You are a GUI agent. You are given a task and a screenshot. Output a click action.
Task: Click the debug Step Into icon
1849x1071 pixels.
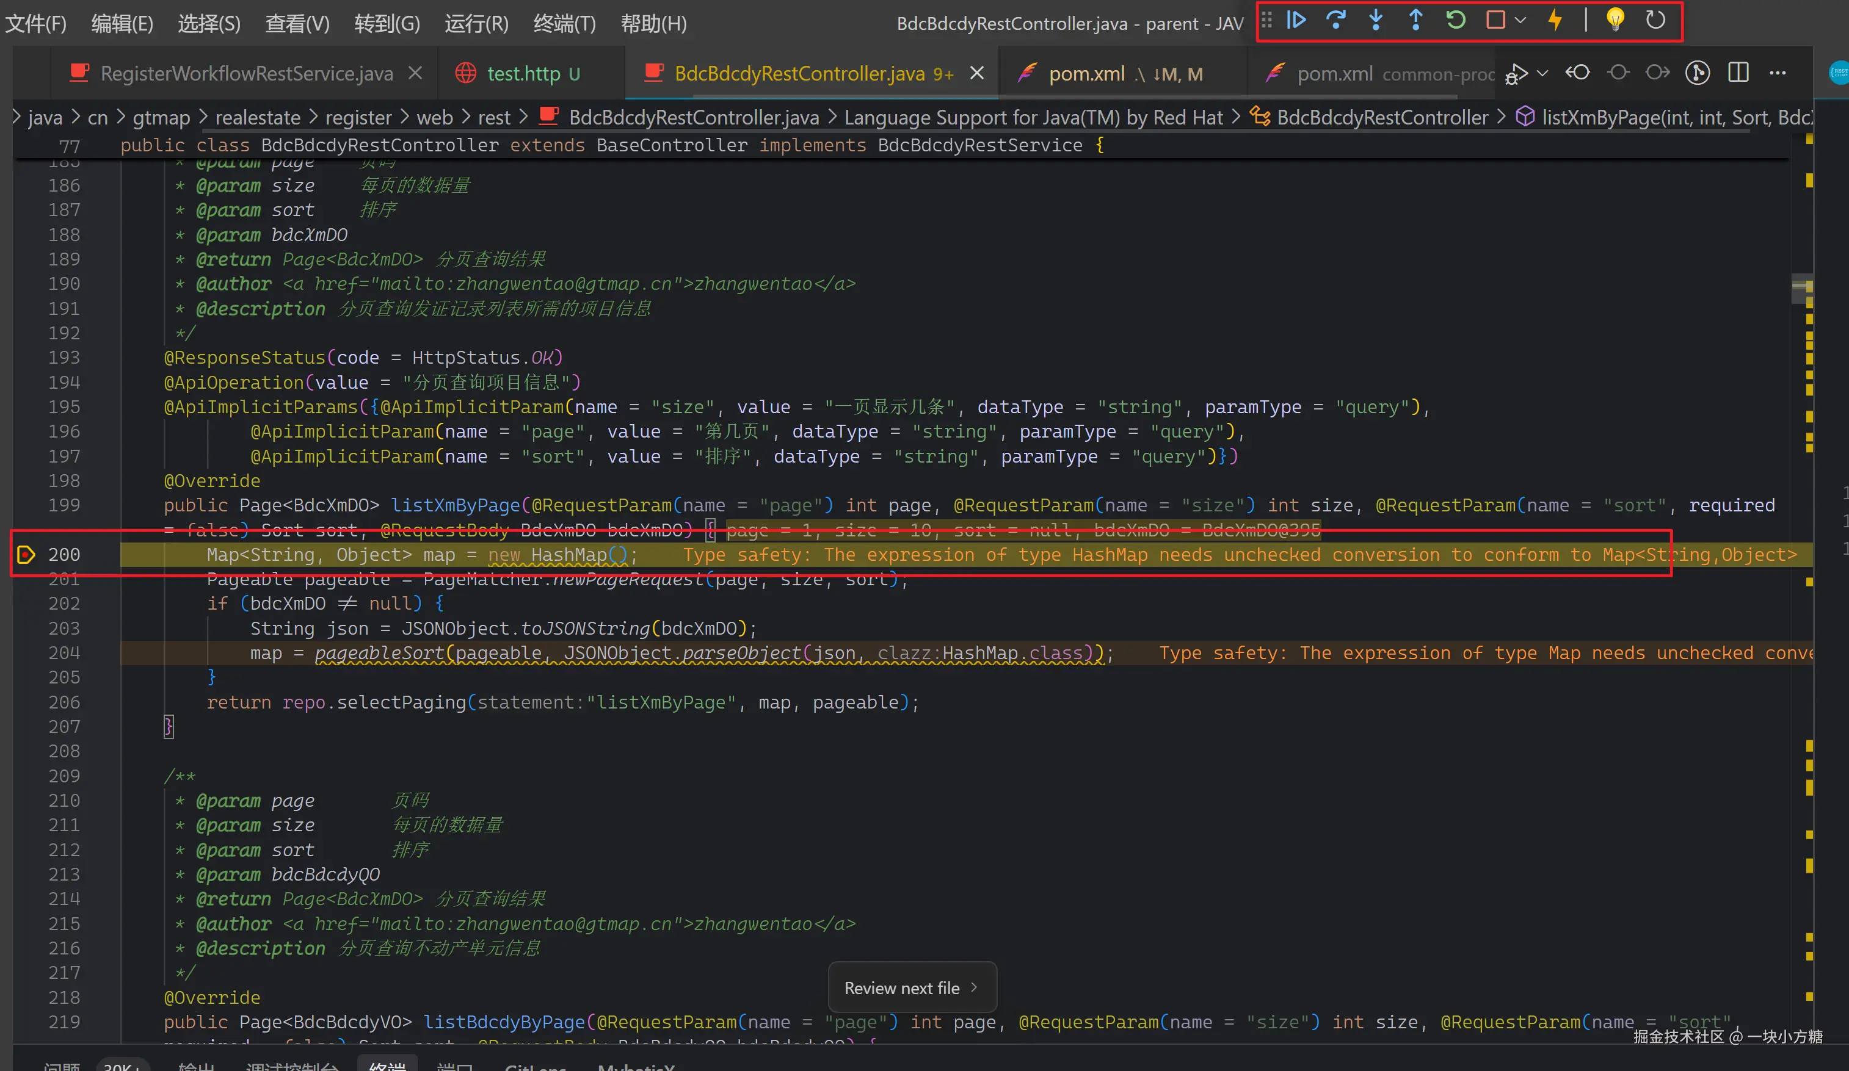(x=1376, y=20)
